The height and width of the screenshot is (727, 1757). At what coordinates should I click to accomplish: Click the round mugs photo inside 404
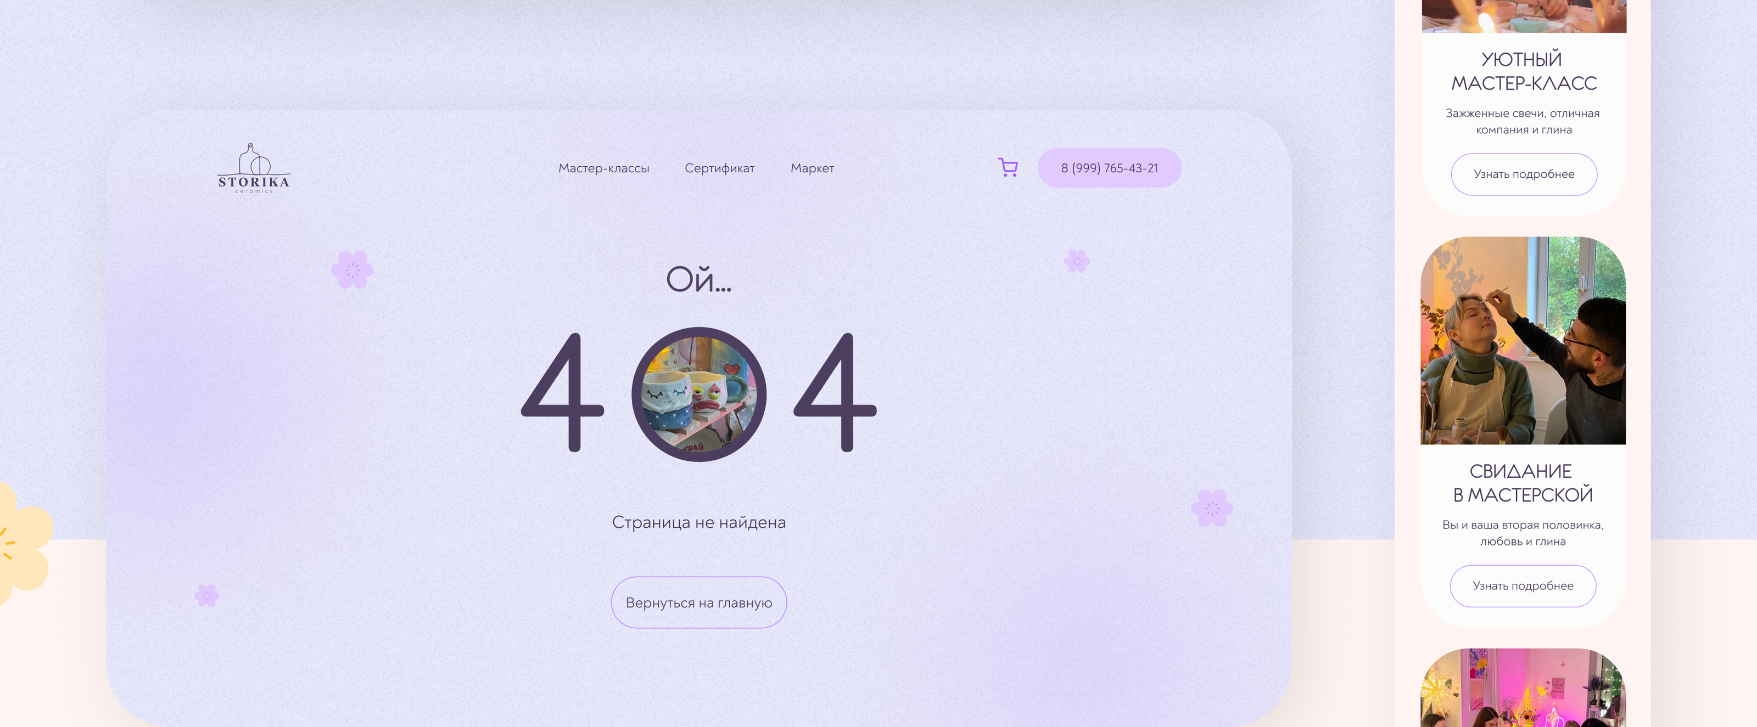(x=698, y=394)
